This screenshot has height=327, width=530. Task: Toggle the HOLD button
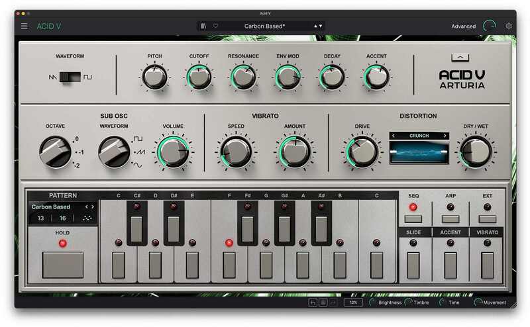click(x=62, y=265)
